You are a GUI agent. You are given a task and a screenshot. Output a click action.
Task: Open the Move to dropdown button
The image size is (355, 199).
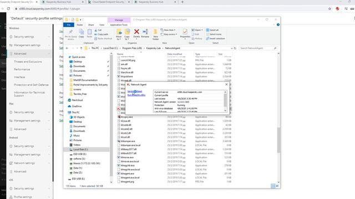(119, 34)
